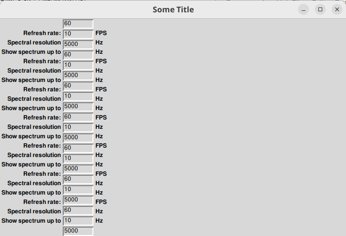Close the Some Title window

tap(337, 9)
